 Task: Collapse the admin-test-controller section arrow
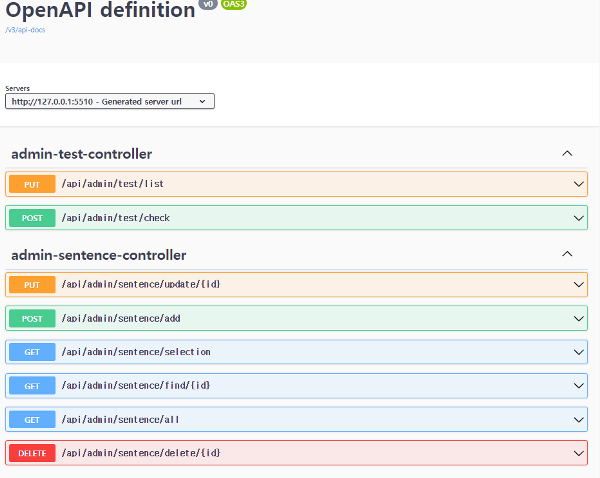pyautogui.click(x=567, y=154)
